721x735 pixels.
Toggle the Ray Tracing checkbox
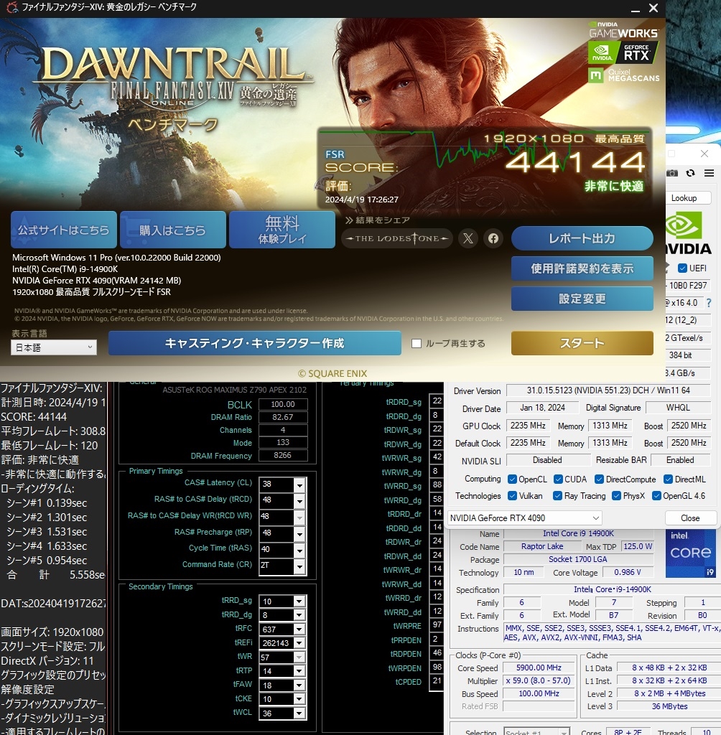click(x=557, y=496)
